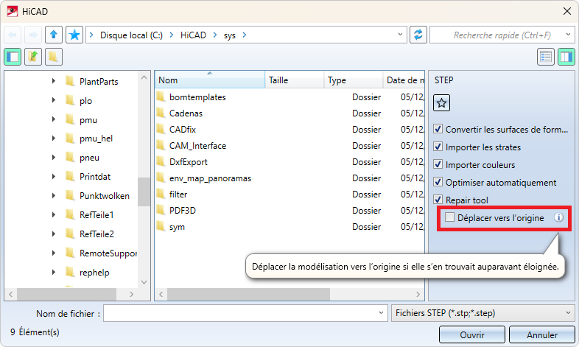Expand the pneu tree folder
Viewport: 579px width, 347px height.
coord(54,157)
